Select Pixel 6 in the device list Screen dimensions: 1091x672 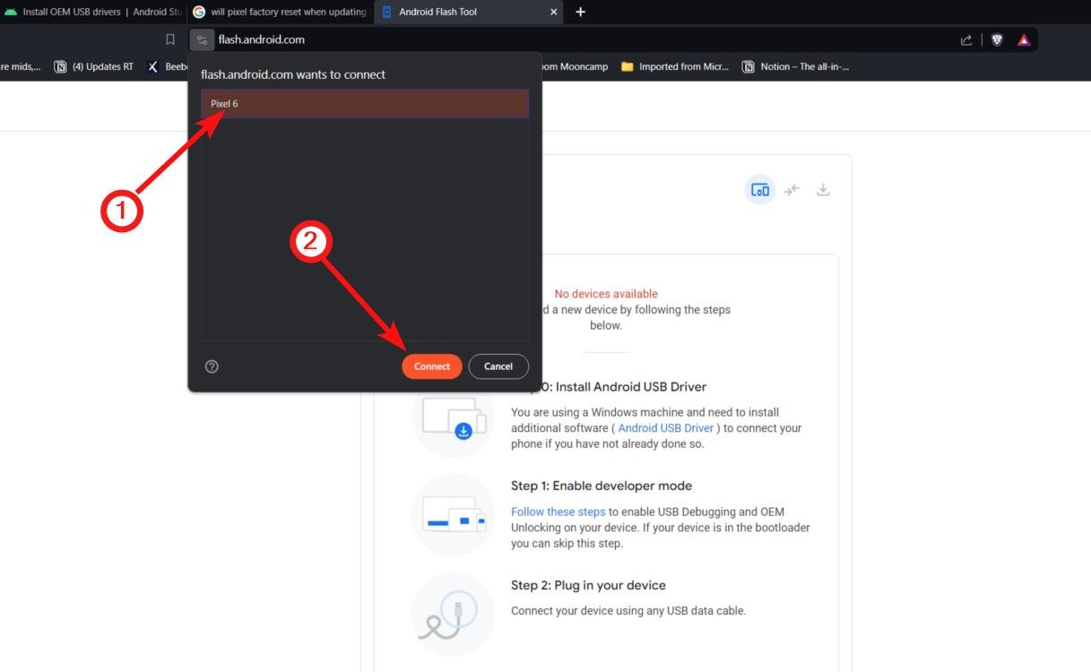coord(365,104)
